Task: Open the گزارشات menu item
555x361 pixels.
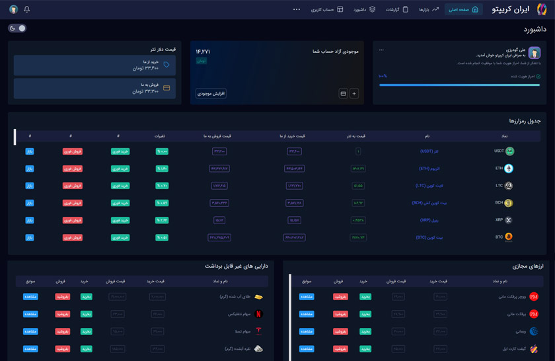Action: coord(396,9)
